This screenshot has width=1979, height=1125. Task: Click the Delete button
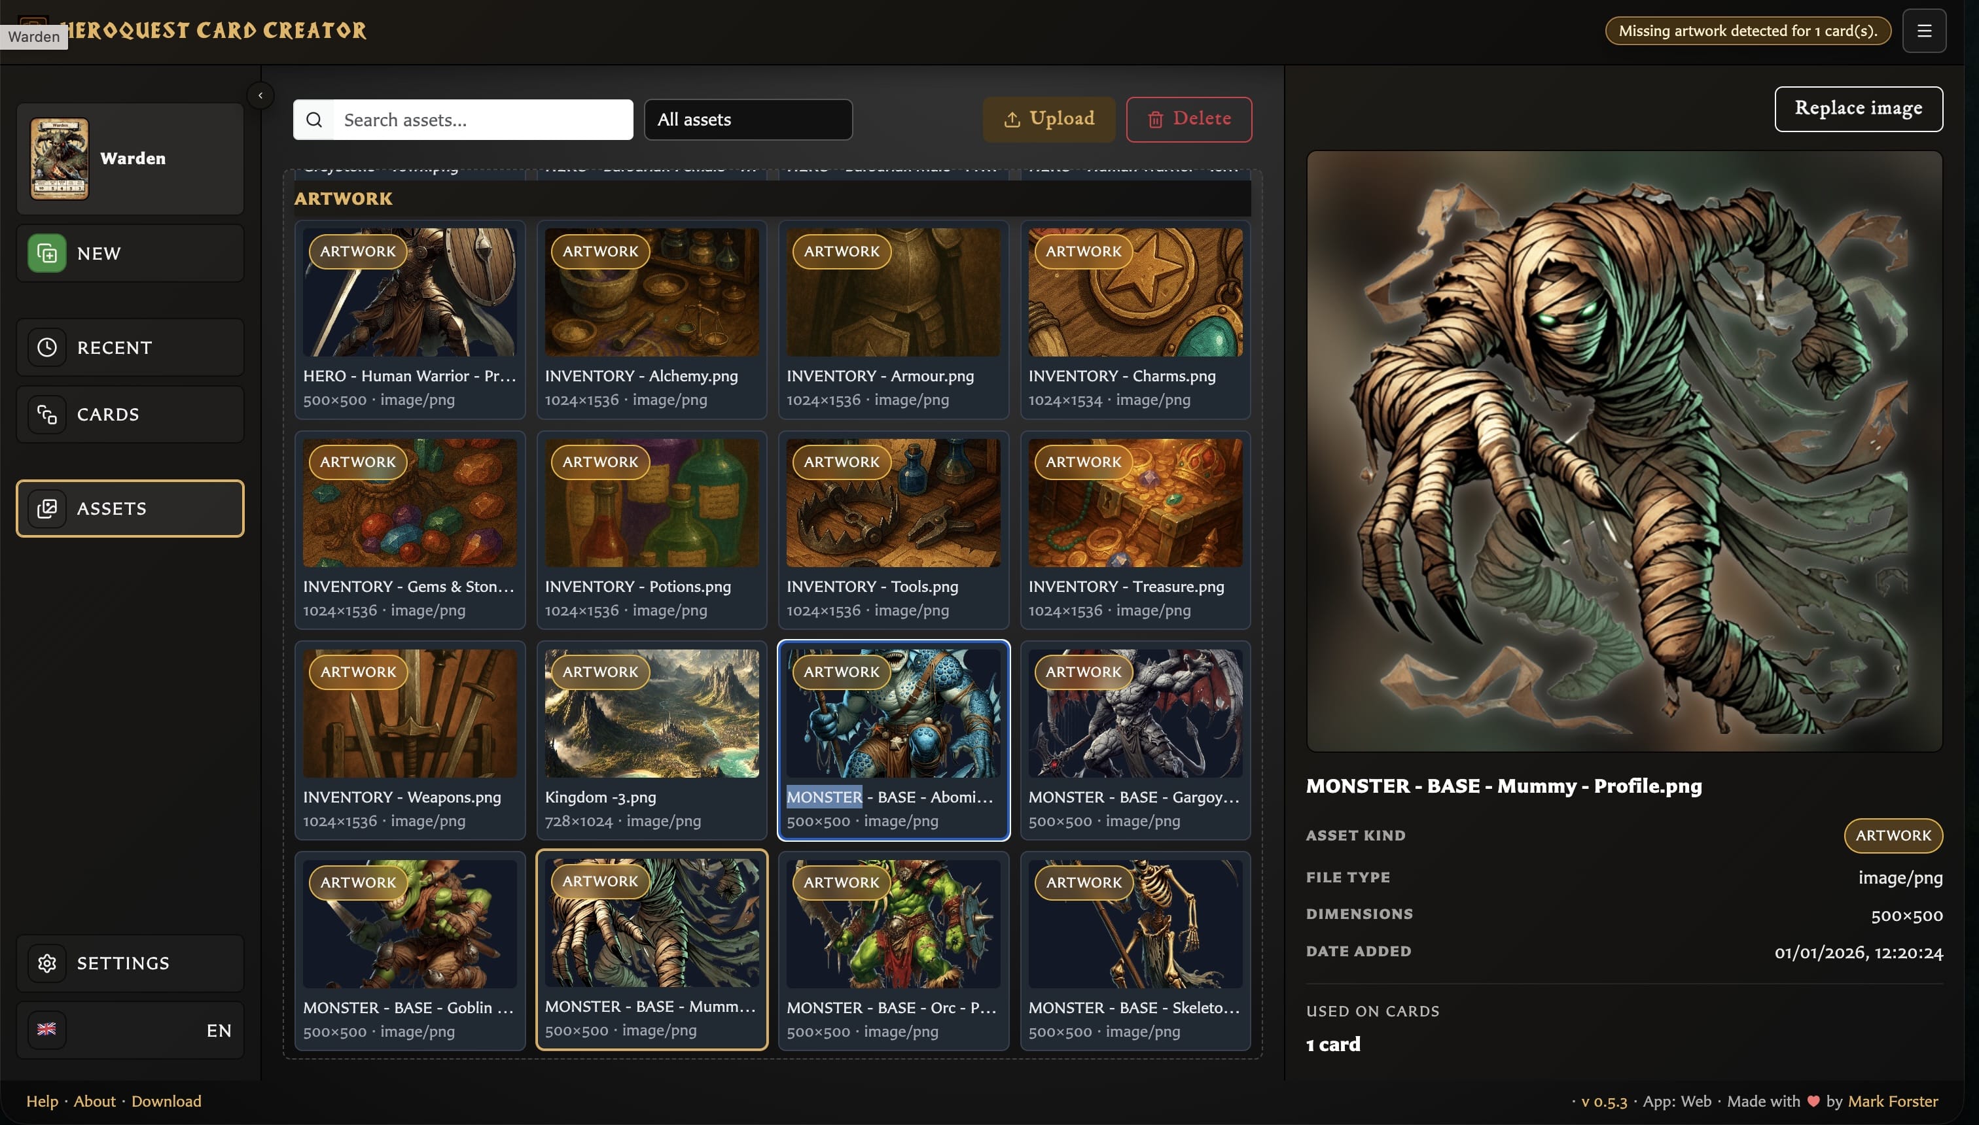[1189, 119]
